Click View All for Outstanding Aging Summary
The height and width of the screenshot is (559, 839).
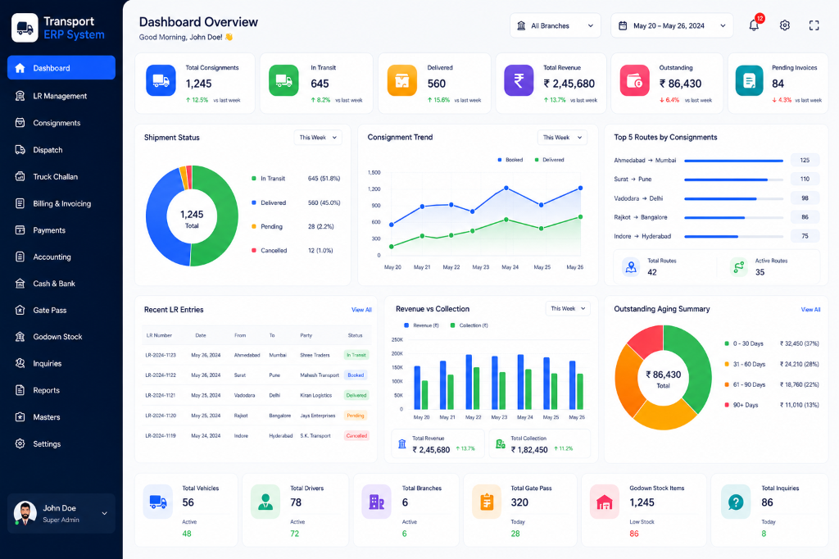[810, 310]
